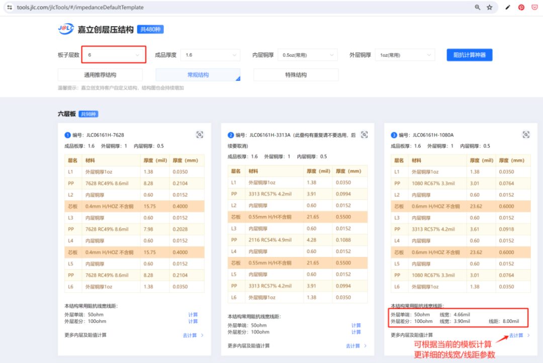Select the 编号 JLC06161H-1080A title

(x=426, y=135)
